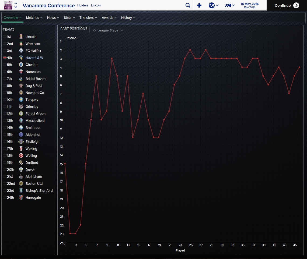The height and width of the screenshot is (259, 307).
Task: Select Bishop's Stortford team name
Action: pos(39,191)
